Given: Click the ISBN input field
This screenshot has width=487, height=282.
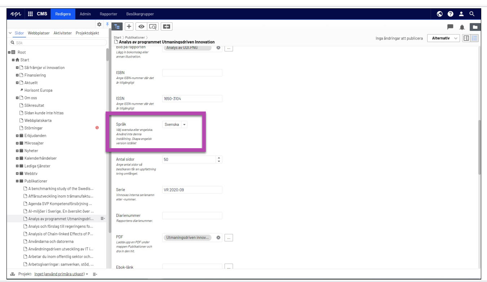Looking at the screenshot, I should (x=192, y=73).
